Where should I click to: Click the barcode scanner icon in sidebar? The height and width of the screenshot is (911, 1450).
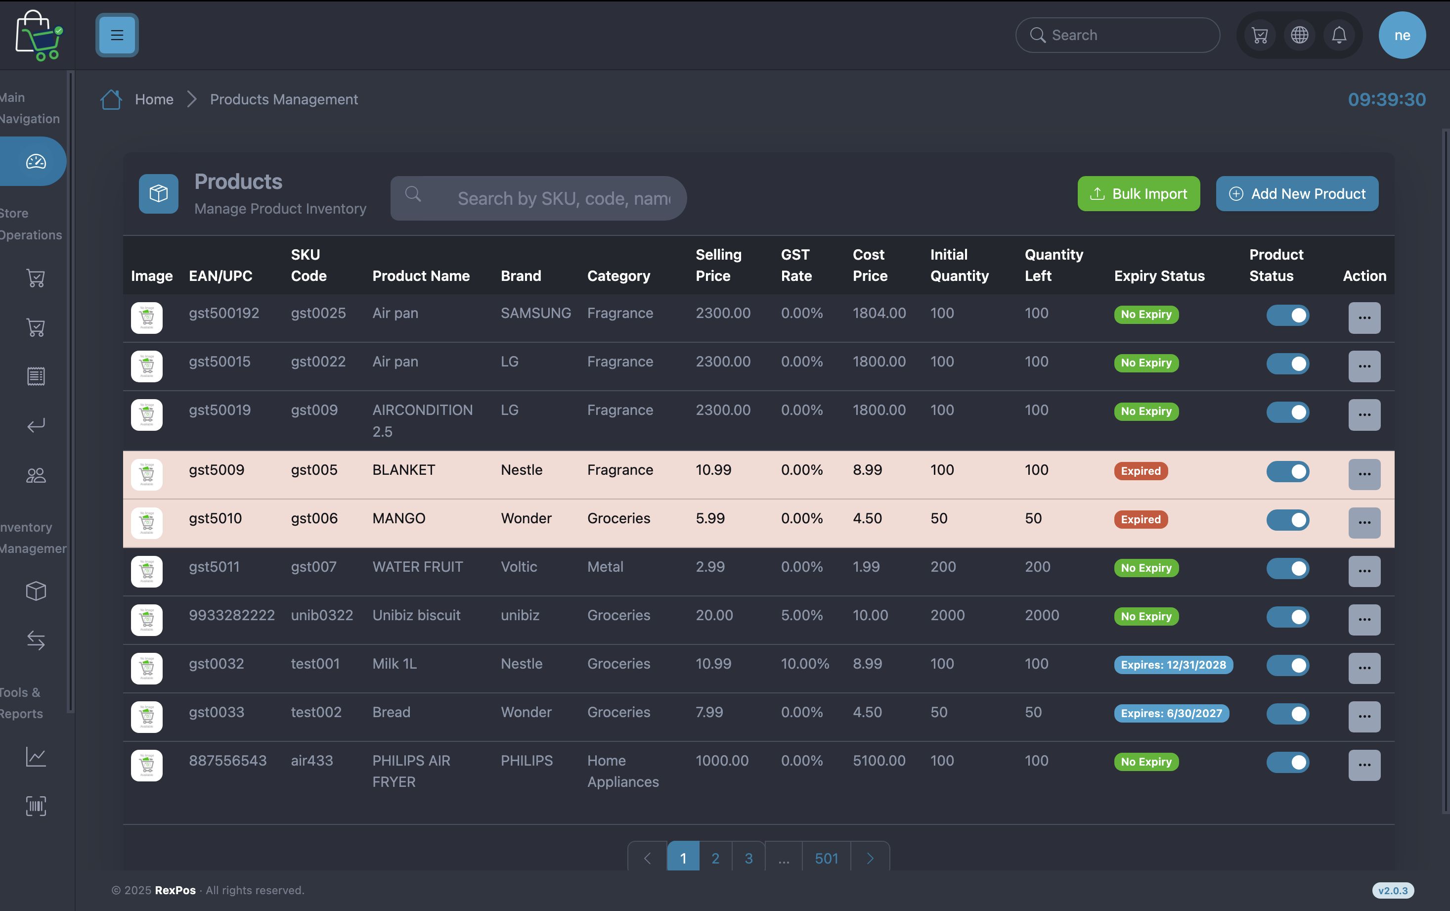click(36, 806)
